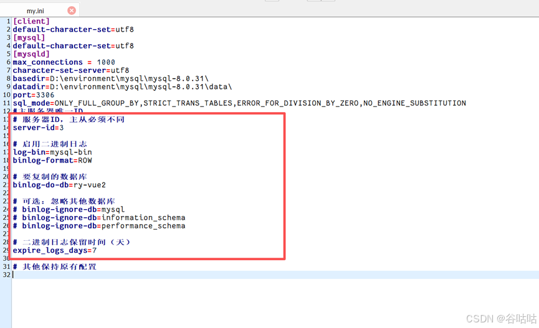Select the my.ini file tab
This screenshot has width=539, height=328.
[x=36, y=11]
